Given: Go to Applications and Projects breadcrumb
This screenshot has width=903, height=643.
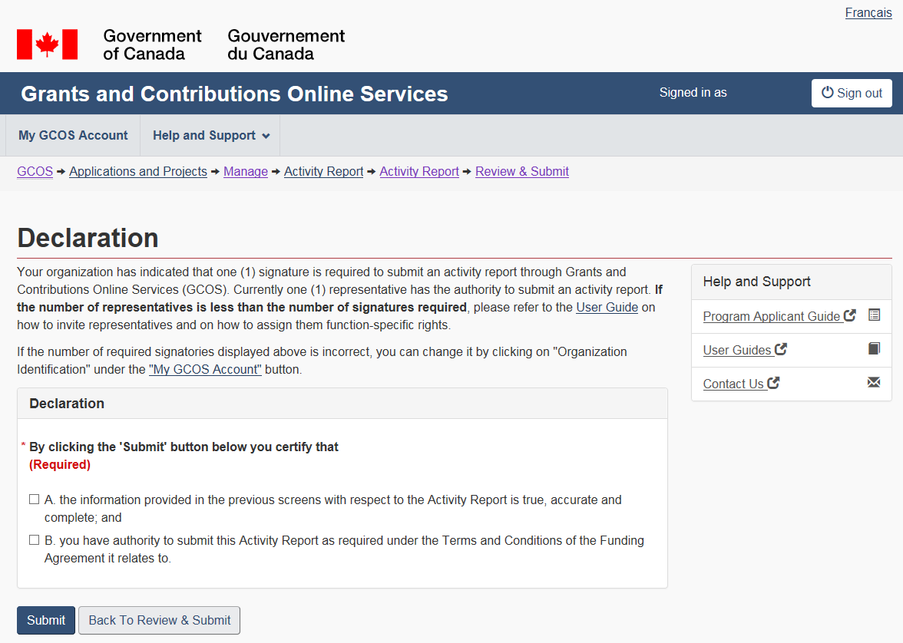Looking at the screenshot, I should click(x=138, y=172).
